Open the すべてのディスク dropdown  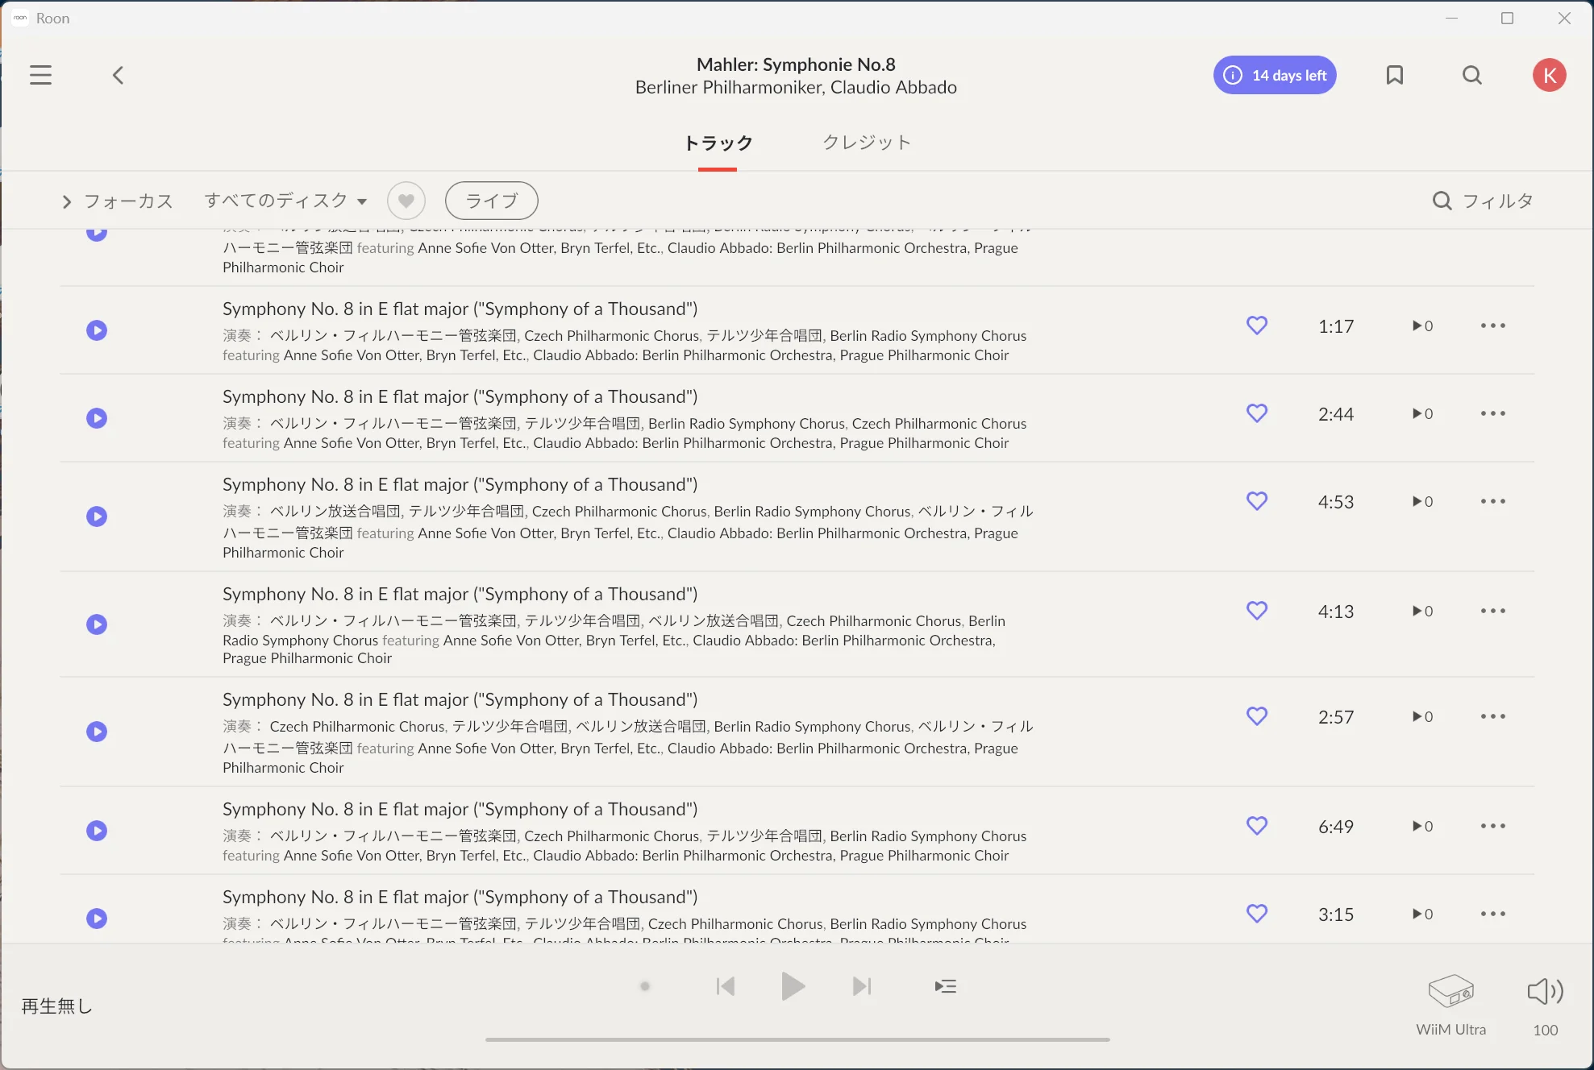[285, 201]
